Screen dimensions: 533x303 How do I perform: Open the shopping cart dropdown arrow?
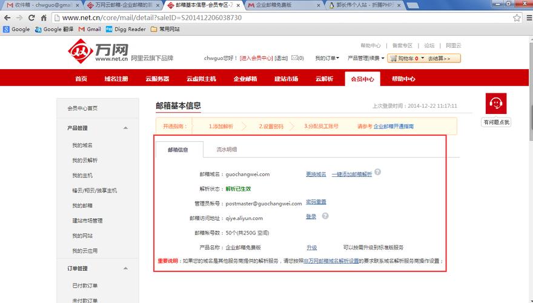coord(423,58)
